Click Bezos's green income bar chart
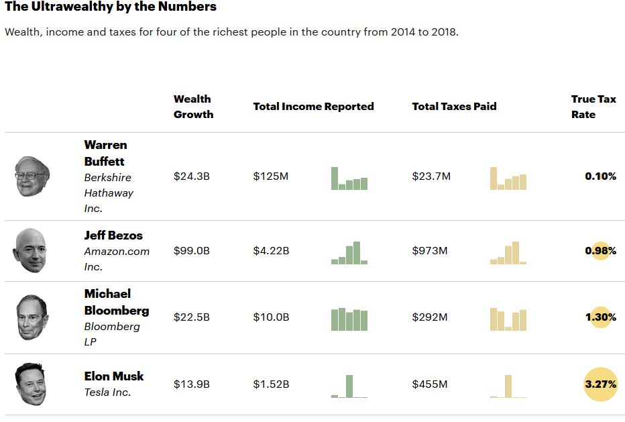625x422 pixels. click(349, 253)
